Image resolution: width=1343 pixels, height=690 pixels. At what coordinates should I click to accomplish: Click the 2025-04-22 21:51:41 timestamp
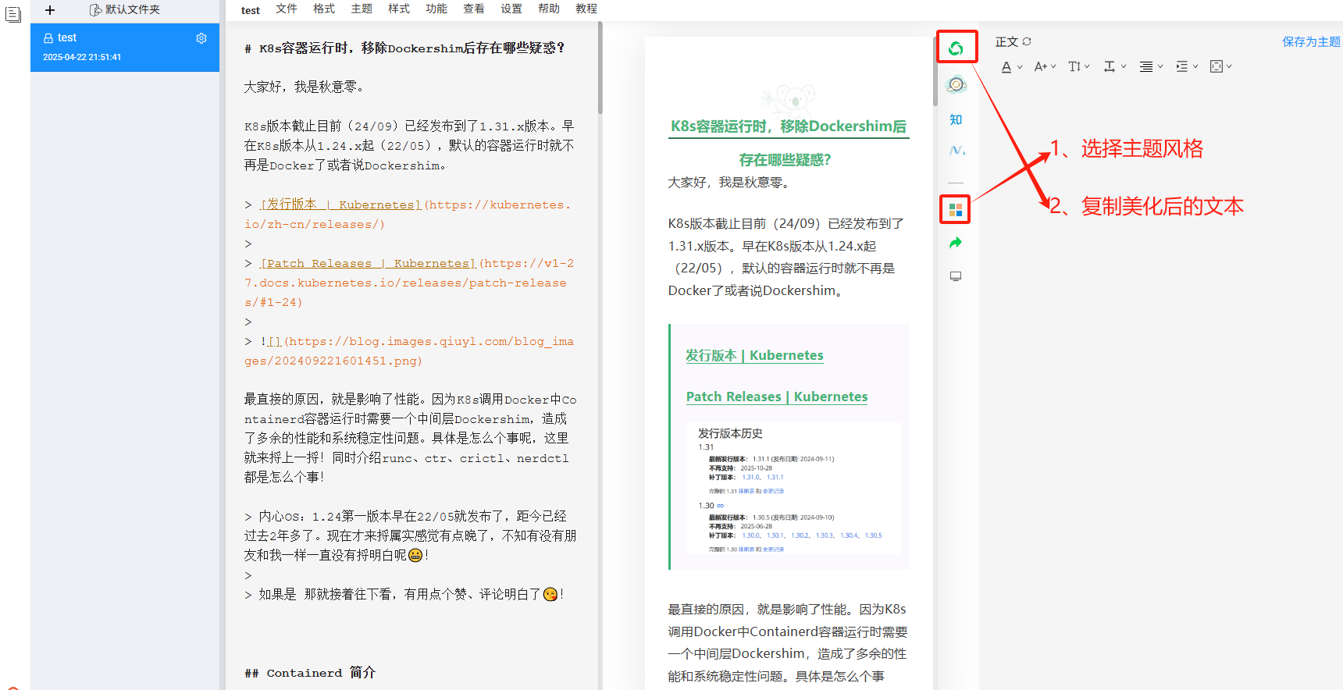point(82,57)
